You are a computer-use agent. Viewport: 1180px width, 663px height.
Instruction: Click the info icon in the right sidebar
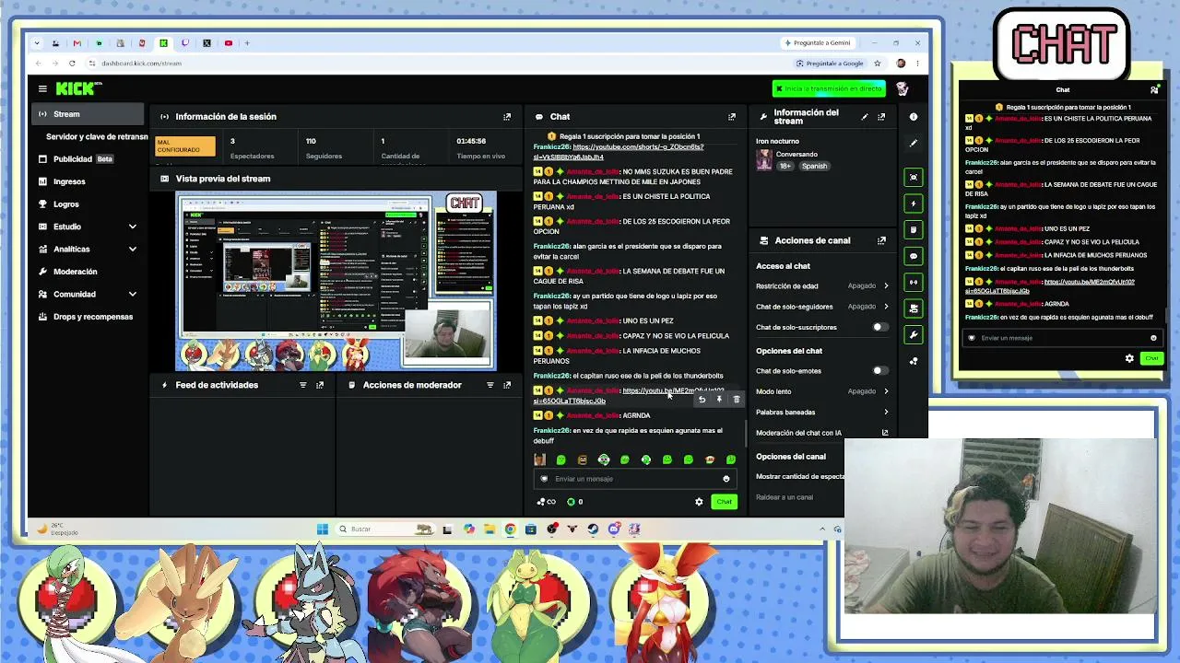tap(914, 117)
